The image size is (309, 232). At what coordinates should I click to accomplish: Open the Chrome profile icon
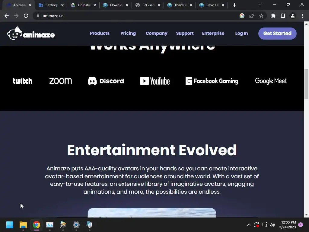pyautogui.click(x=293, y=16)
